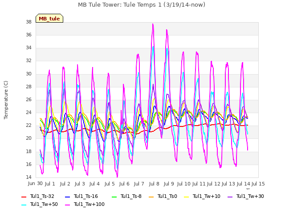Select the Tul1_Tw+100 legend label

coord(89,204)
